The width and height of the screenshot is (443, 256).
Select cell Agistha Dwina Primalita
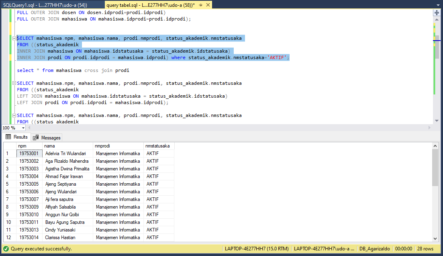tap(68, 169)
